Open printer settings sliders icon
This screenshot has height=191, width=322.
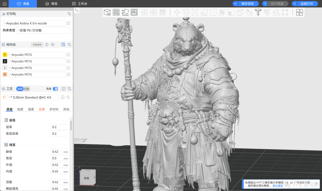[69, 14]
